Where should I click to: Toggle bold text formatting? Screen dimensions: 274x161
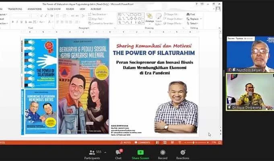point(13,22)
